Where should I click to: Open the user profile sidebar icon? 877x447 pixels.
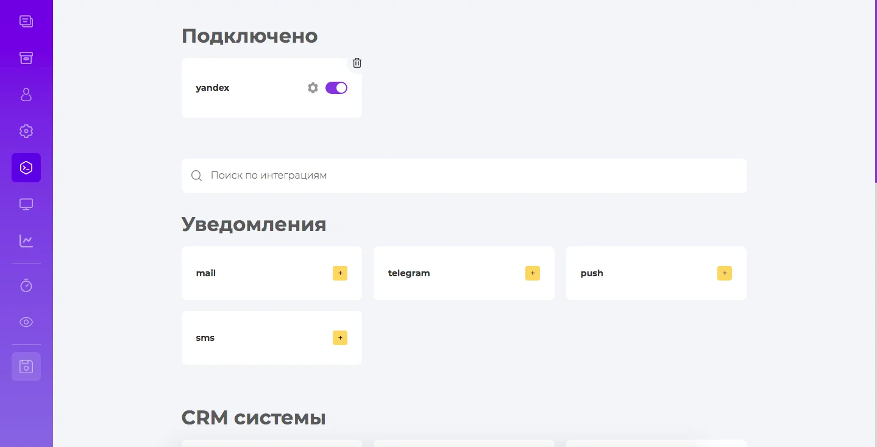[26, 95]
